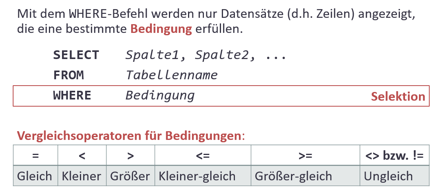Image resolution: width=444 pixels, height=195 pixels.
Task: Click the Gleich table cell
Action: point(35,176)
